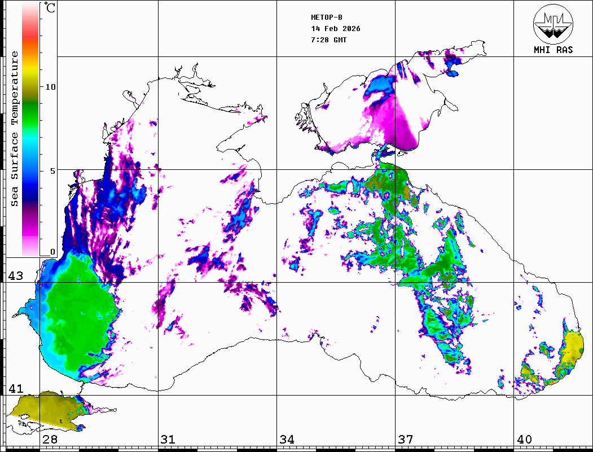This screenshot has width=593, height=452.
Task: Click the date "14 Feb 2026"
Action: click(336, 29)
